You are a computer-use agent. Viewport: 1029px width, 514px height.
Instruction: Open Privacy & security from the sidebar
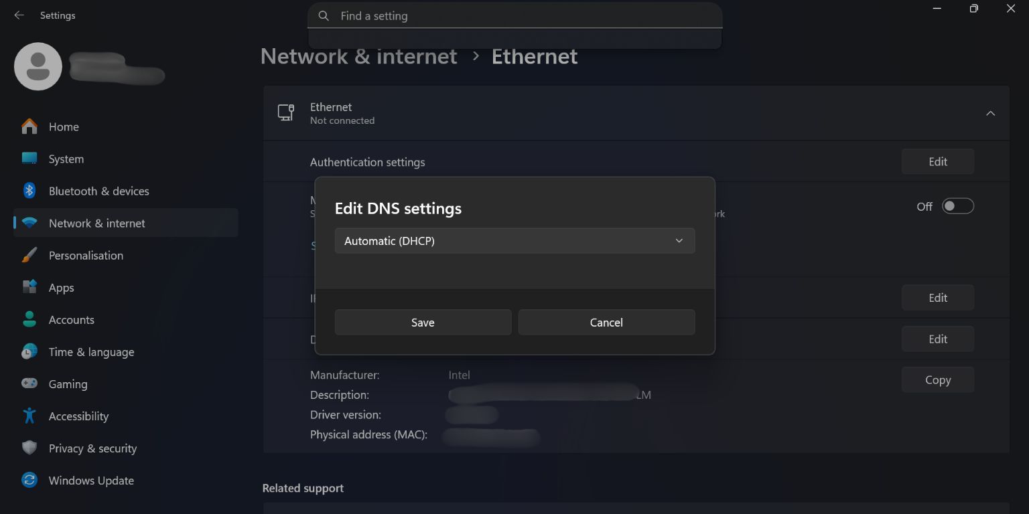pos(29,448)
